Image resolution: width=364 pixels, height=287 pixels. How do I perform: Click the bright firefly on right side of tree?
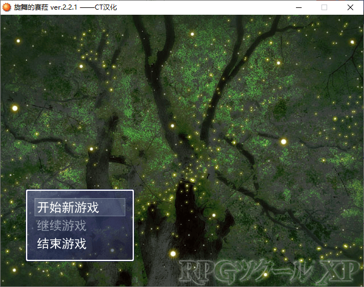click(x=283, y=142)
